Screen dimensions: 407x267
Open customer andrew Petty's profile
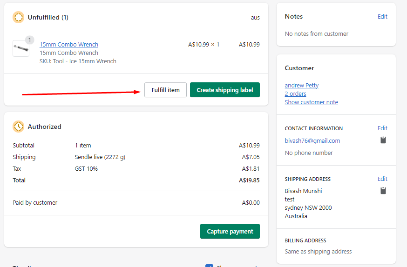[301, 86]
